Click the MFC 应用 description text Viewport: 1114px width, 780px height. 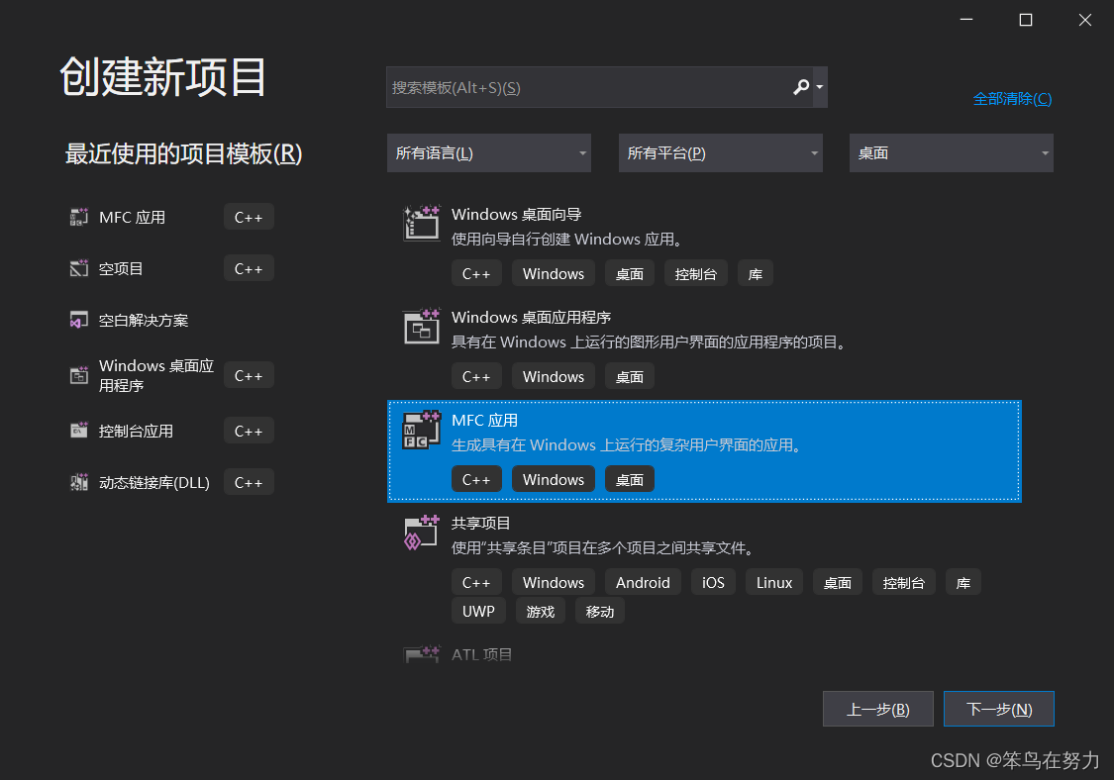pos(629,445)
